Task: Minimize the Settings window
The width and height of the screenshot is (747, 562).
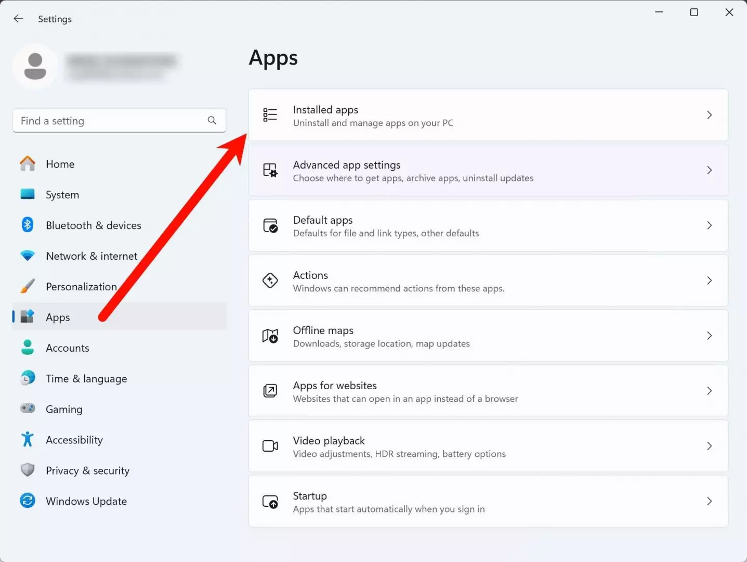Action: pos(659,12)
